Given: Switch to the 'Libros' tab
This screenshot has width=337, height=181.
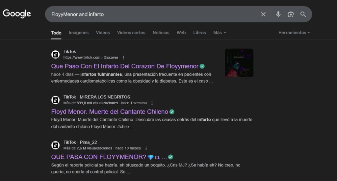Looking at the screenshot, I should tap(199, 33).
